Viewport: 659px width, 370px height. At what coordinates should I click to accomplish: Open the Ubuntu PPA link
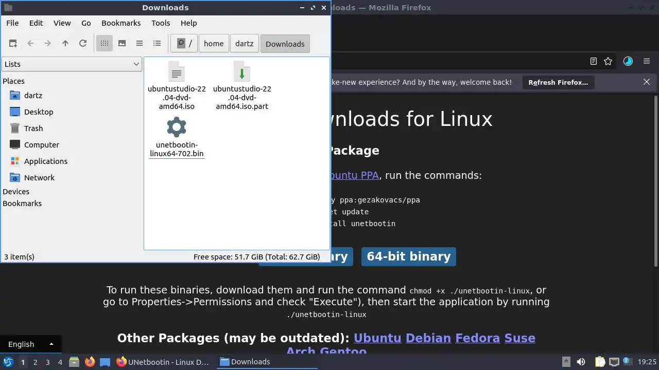(354, 175)
